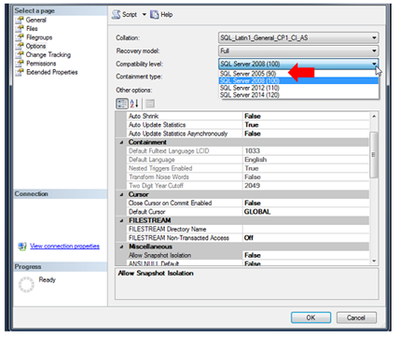
Task: Click the Auto Update Statistics True value
Action: (252, 125)
